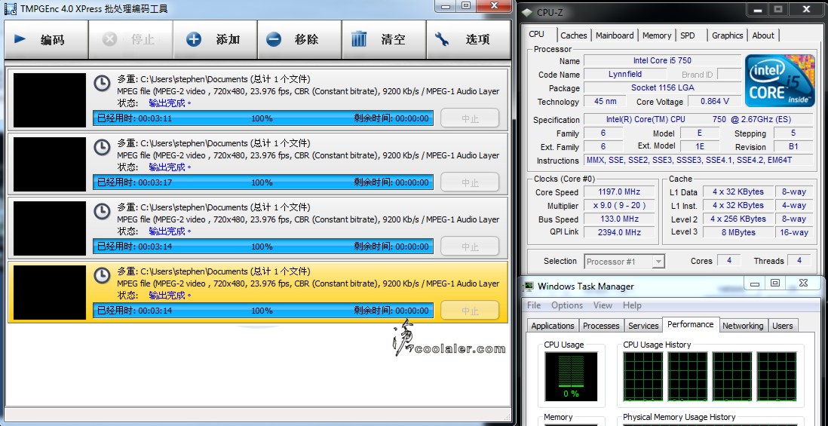828x426 pixels.
Task: Click clock icon of job with elapsed 00:03:11
Action: coord(102,84)
